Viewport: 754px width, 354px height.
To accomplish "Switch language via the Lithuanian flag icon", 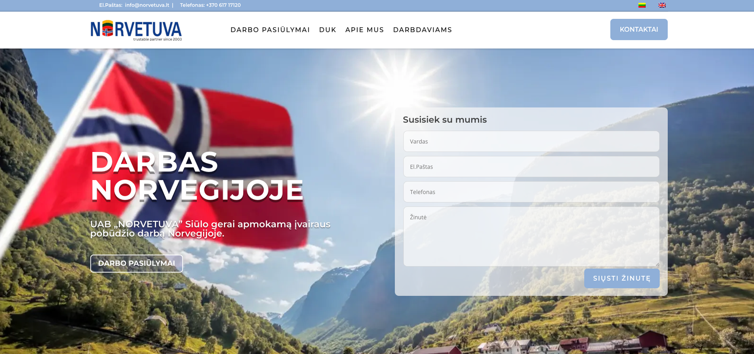I will [x=642, y=5].
